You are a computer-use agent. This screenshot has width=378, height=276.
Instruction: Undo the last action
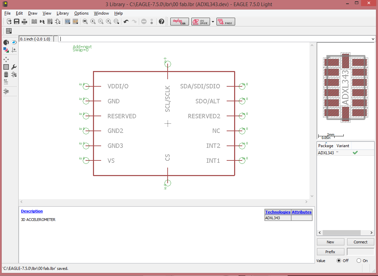coord(126,21)
